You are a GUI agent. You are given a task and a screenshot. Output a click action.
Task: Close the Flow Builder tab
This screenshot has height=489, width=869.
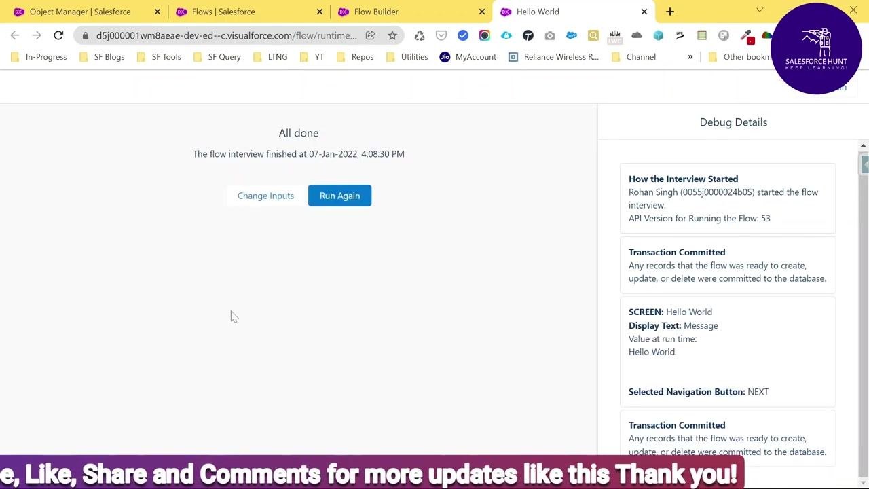pos(482,12)
